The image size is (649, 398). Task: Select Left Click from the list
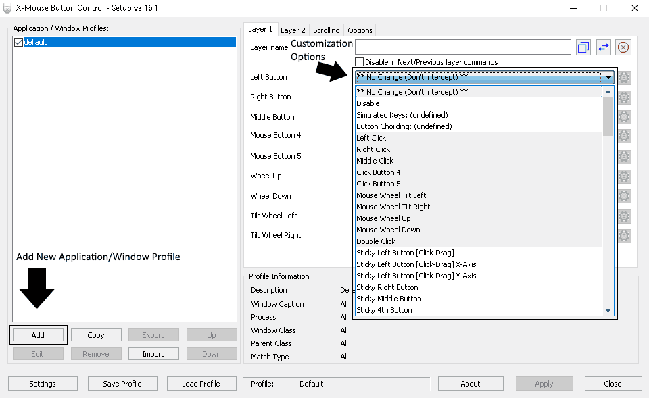point(479,138)
